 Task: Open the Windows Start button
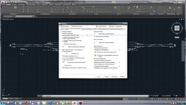3,103
